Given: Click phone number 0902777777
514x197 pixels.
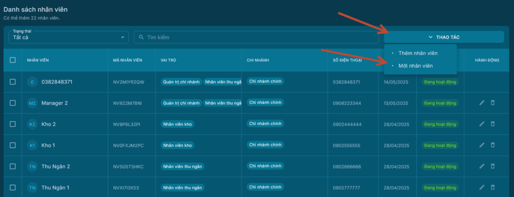Looking at the screenshot, I should 347,188.
